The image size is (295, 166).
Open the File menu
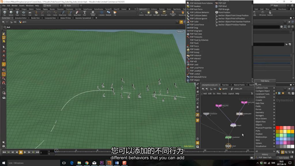(x=4, y=6)
